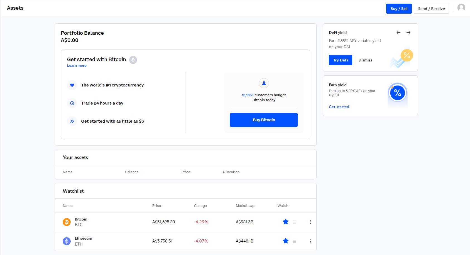This screenshot has width=470, height=255.
Task: Go to next promo card arrow
Action: pyautogui.click(x=408, y=33)
